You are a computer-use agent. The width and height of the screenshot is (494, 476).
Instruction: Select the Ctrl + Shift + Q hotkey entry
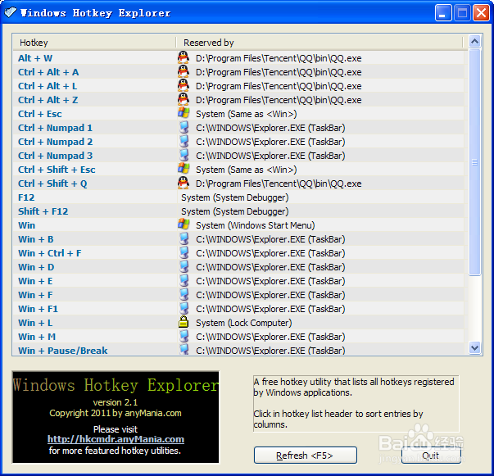52,184
